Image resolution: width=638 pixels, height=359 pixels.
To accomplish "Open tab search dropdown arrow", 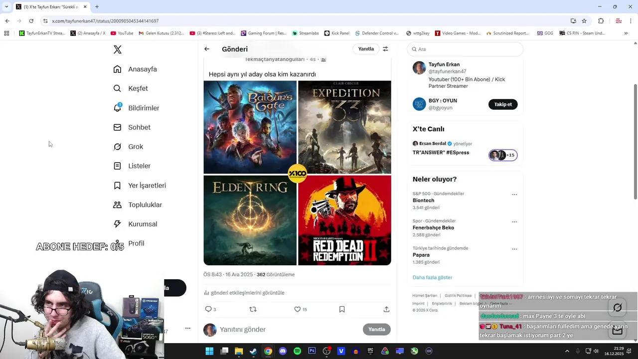I will click(x=6, y=6).
